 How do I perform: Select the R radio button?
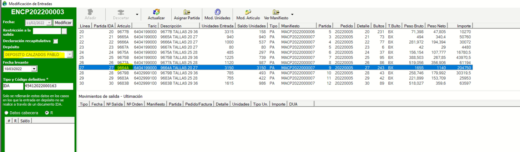click(x=47, y=113)
